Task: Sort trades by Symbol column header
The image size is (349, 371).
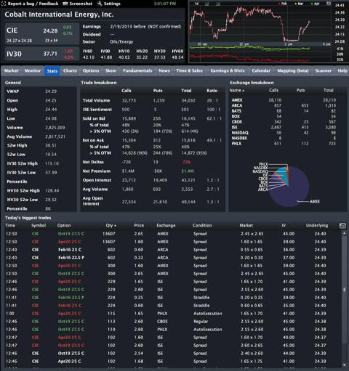Action: pyautogui.click(x=39, y=225)
